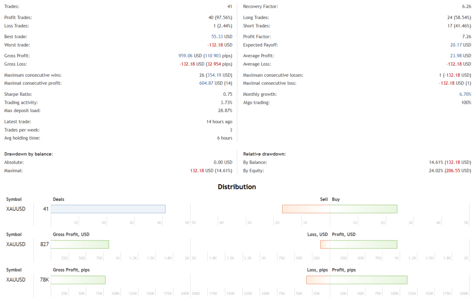Viewport: 476px width, 301px height.
Task: Click the green Gross Profit pips bar
Action: pos(78,280)
